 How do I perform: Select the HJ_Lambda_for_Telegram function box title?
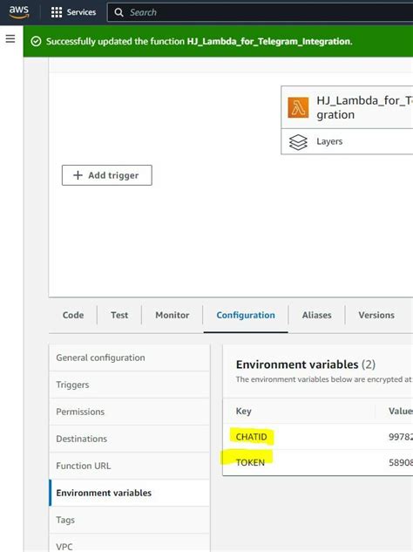(364, 107)
